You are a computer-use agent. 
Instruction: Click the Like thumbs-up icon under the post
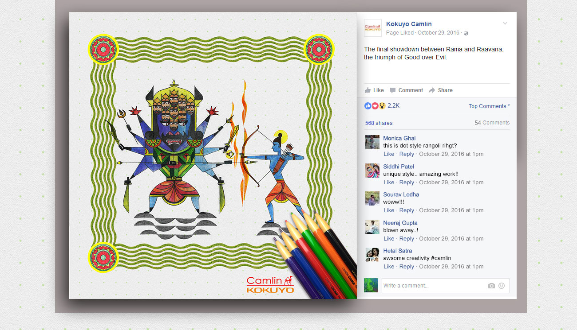tap(368, 90)
